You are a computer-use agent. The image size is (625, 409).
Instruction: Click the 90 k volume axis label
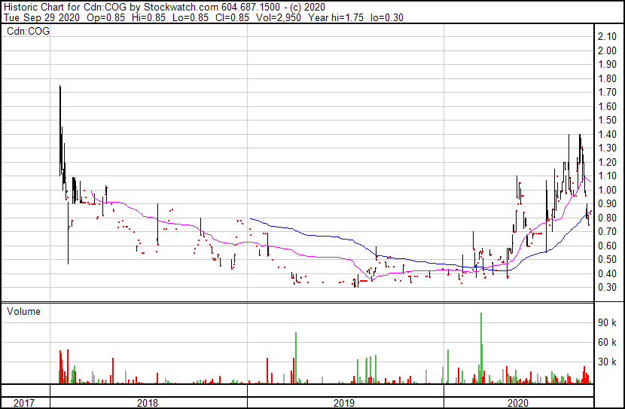(x=607, y=322)
